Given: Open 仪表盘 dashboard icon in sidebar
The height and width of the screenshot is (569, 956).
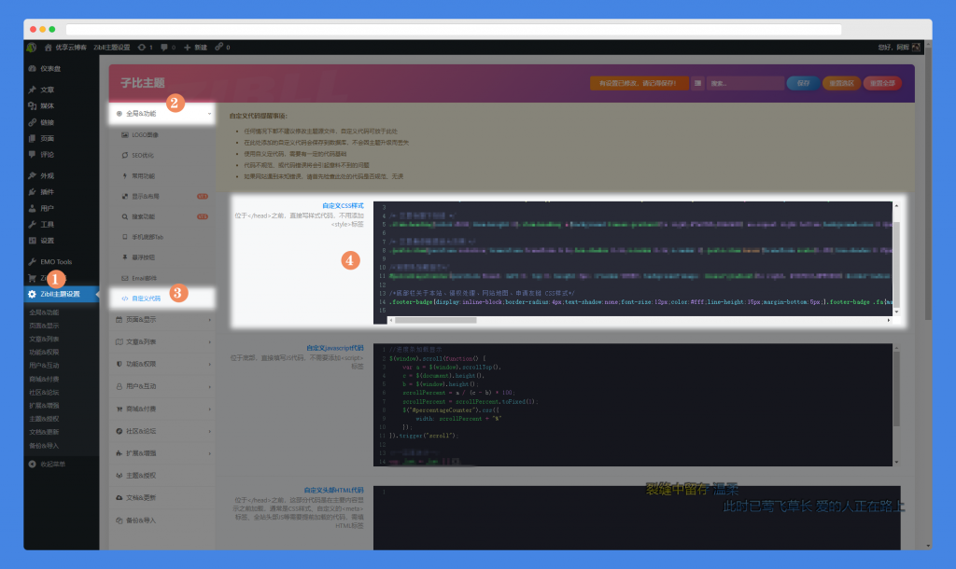Looking at the screenshot, I should pos(33,68).
